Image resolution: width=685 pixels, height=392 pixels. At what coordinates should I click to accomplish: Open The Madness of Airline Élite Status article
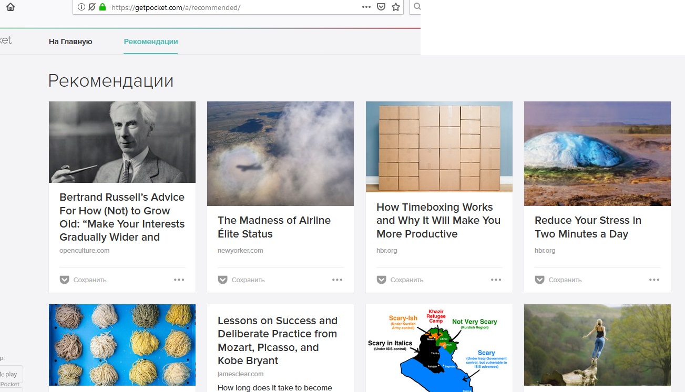coord(274,227)
